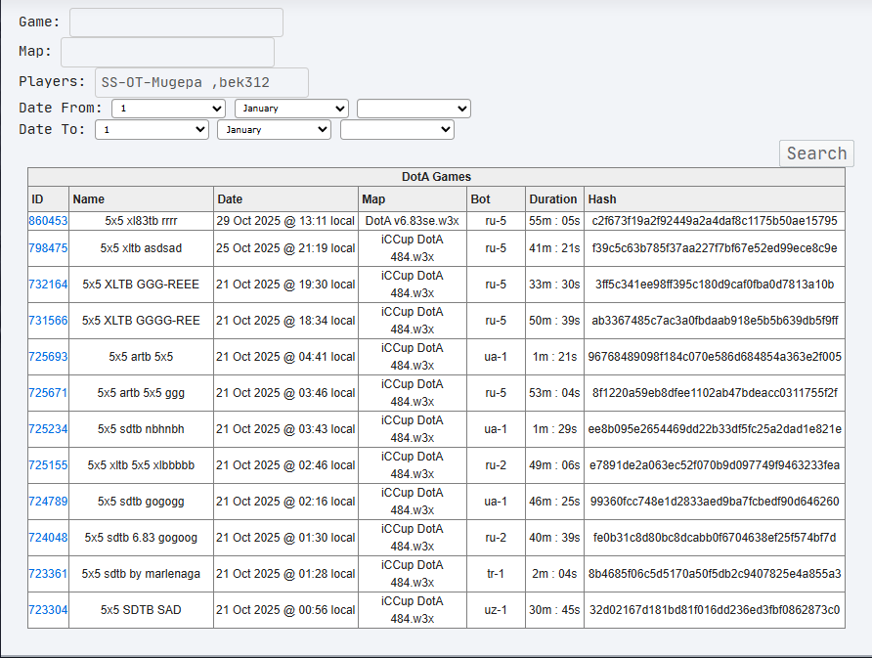Viewport: 872px width, 658px height.
Task: Open the Date From day dropdown
Action: point(168,109)
